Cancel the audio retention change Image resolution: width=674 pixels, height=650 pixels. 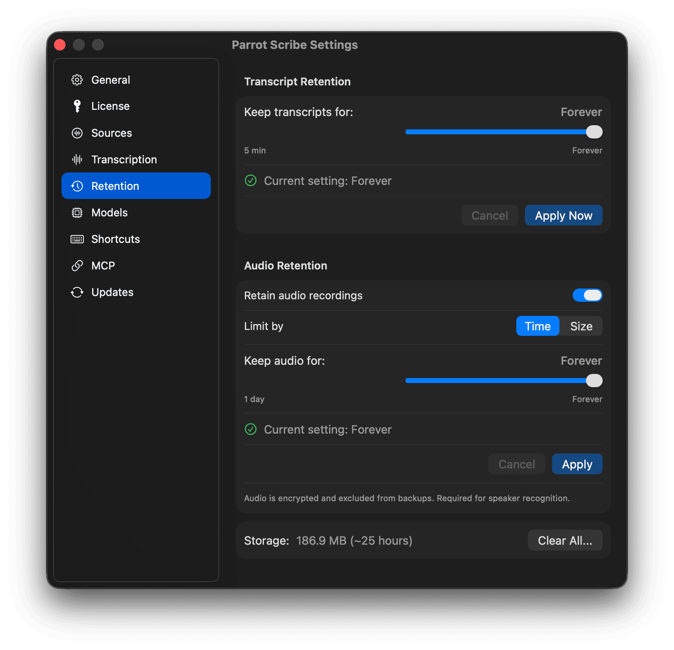tap(516, 464)
